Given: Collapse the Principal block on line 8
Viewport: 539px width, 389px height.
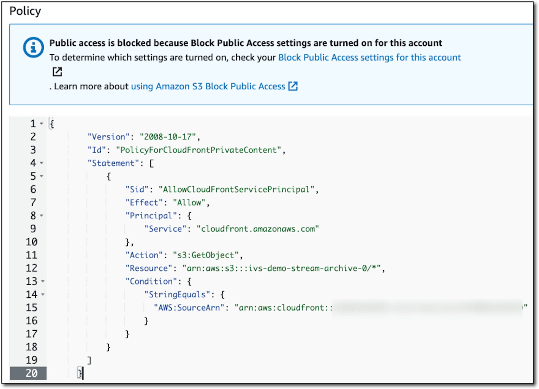Looking at the screenshot, I should (x=42, y=216).
